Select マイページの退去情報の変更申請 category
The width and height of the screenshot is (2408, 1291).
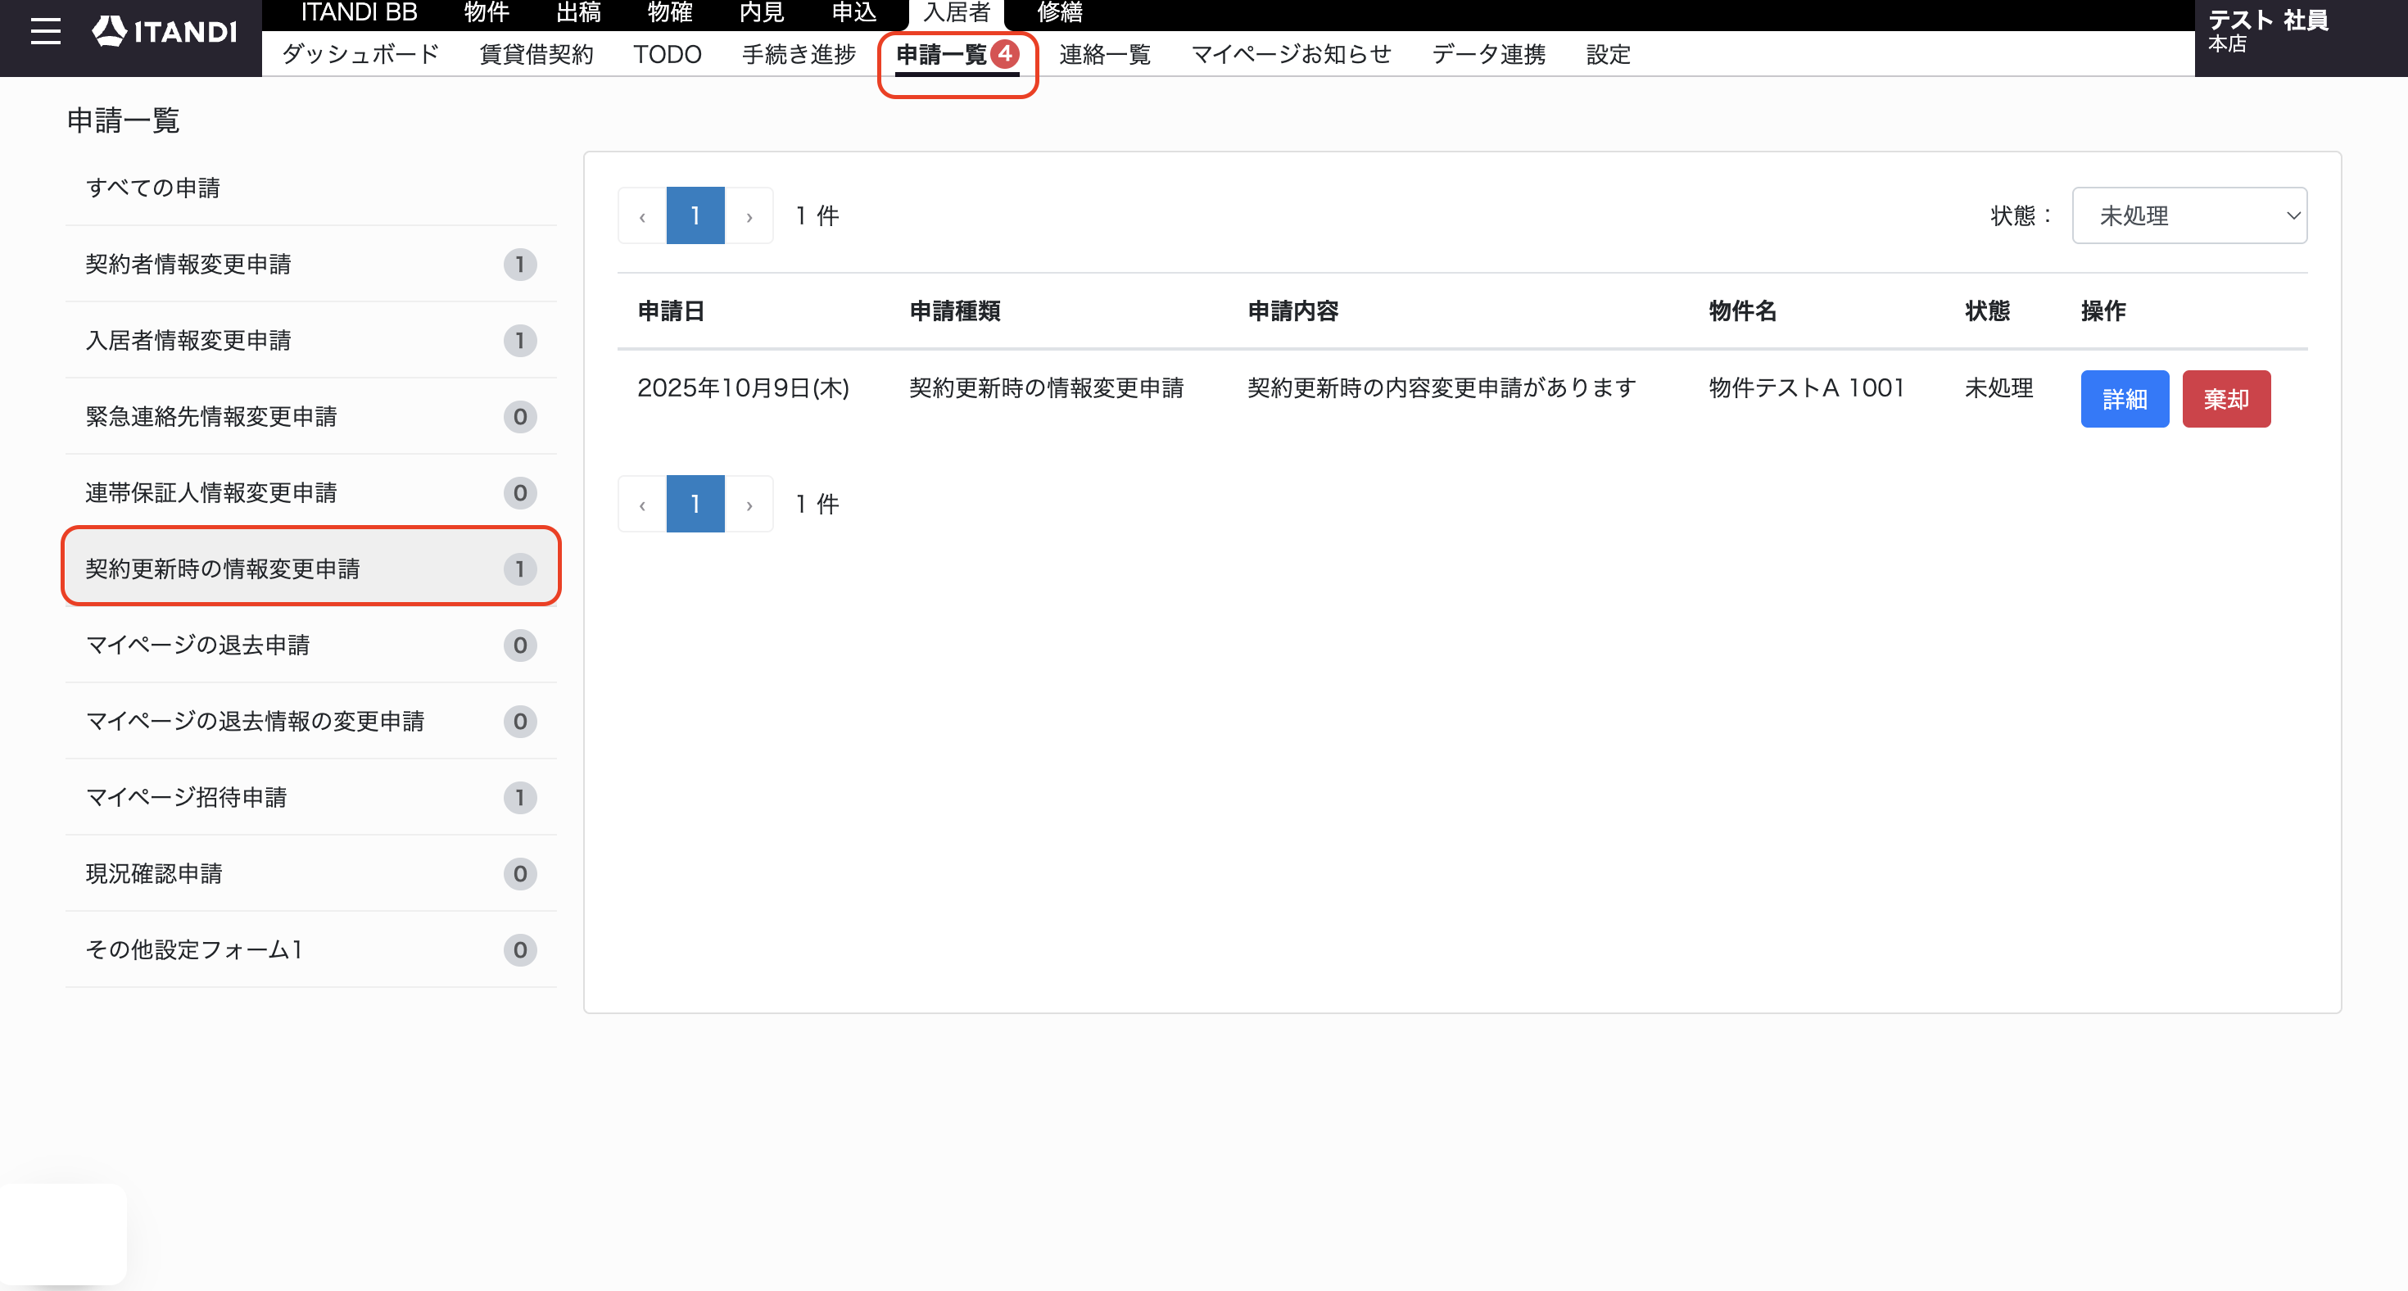click(x=311, y=722)
